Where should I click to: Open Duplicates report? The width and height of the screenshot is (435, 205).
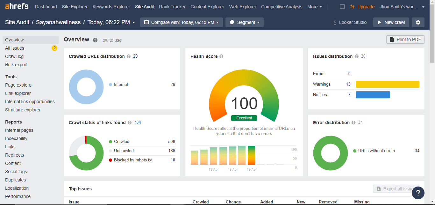[x=16, y=180]
